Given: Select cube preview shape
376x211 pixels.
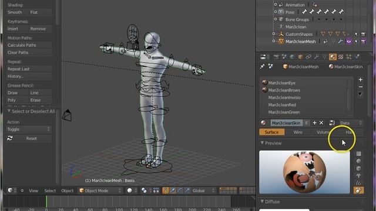Looking at the screenshot, I should [359, 168].
